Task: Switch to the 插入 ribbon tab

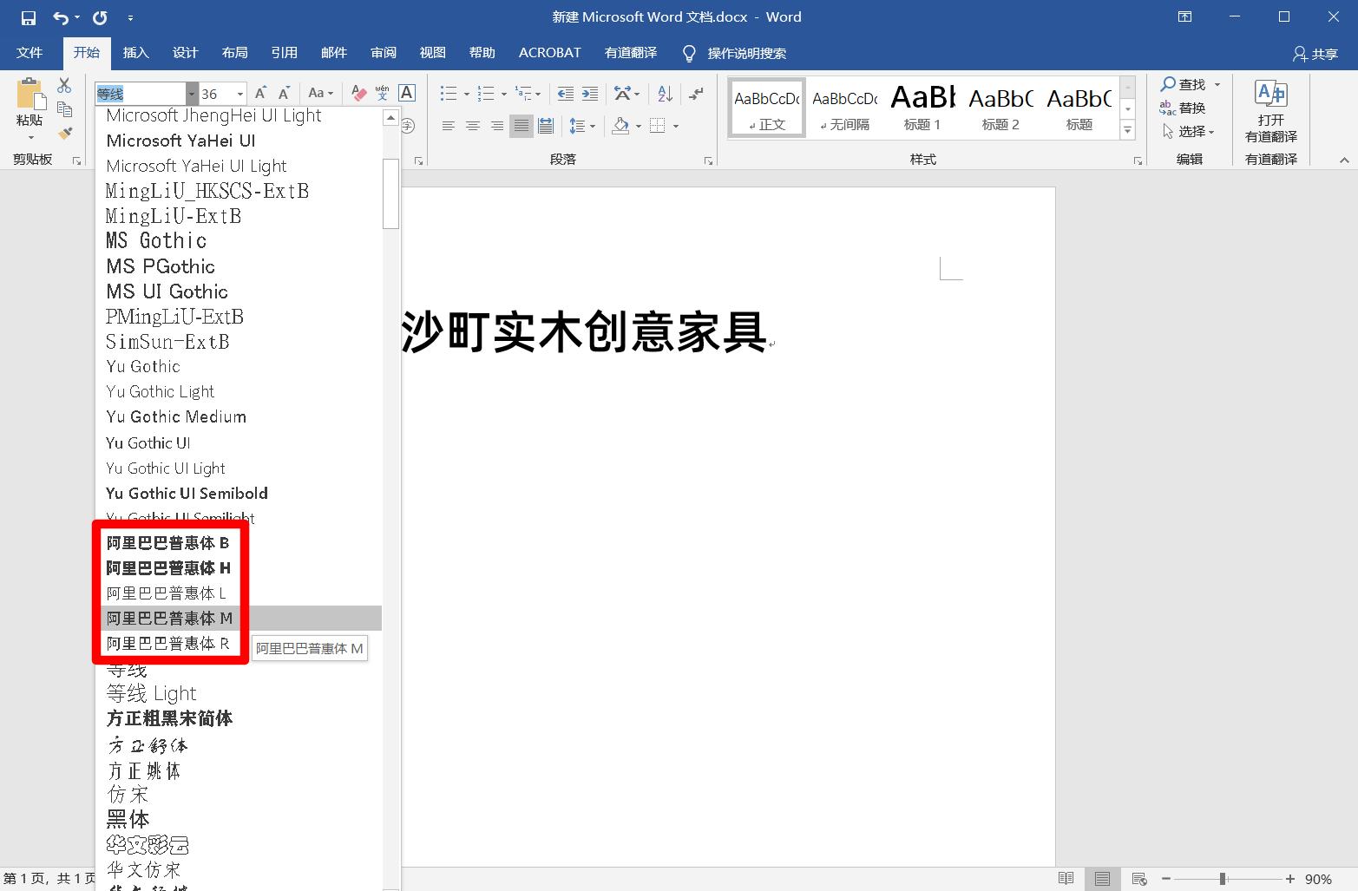Action: tap(135, 53)
